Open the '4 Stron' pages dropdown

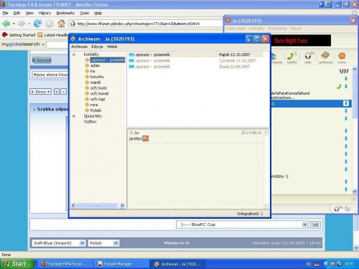[x=40, y=92]
